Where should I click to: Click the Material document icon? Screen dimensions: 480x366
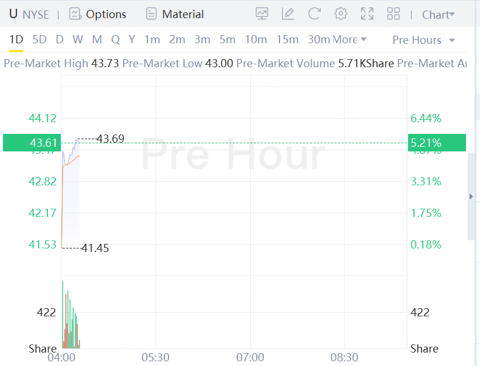click(x=151, y=14)
